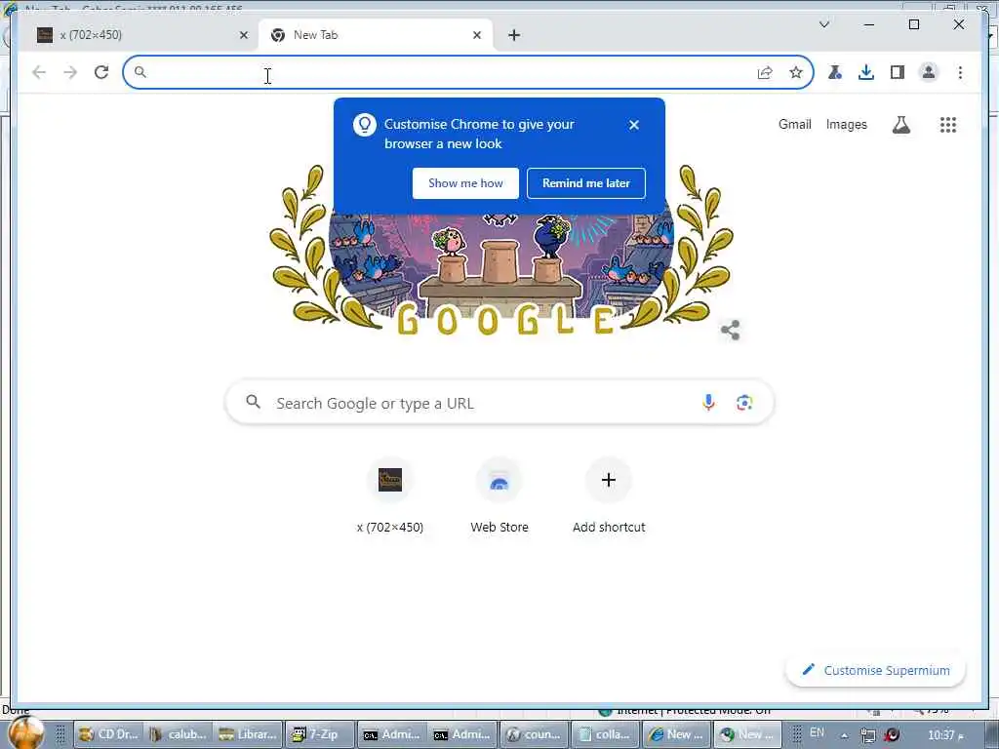Dismiss the Customise Chrome popup
Viewport: 999px width, 749px height.
[x=633, y=125]
